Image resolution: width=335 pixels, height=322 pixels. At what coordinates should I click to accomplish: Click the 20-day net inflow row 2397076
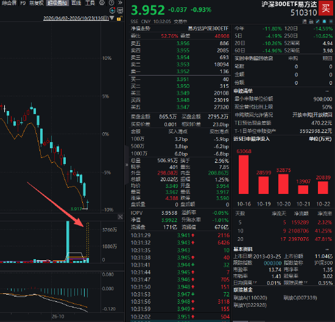pos(283,239)
